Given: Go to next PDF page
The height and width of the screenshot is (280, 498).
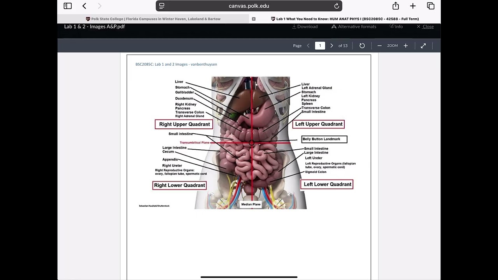Looking at the screenshot, I should pos(331,45).
